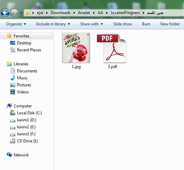Open the Share with menu
The image size is (184, 170).
coord(92,24)
